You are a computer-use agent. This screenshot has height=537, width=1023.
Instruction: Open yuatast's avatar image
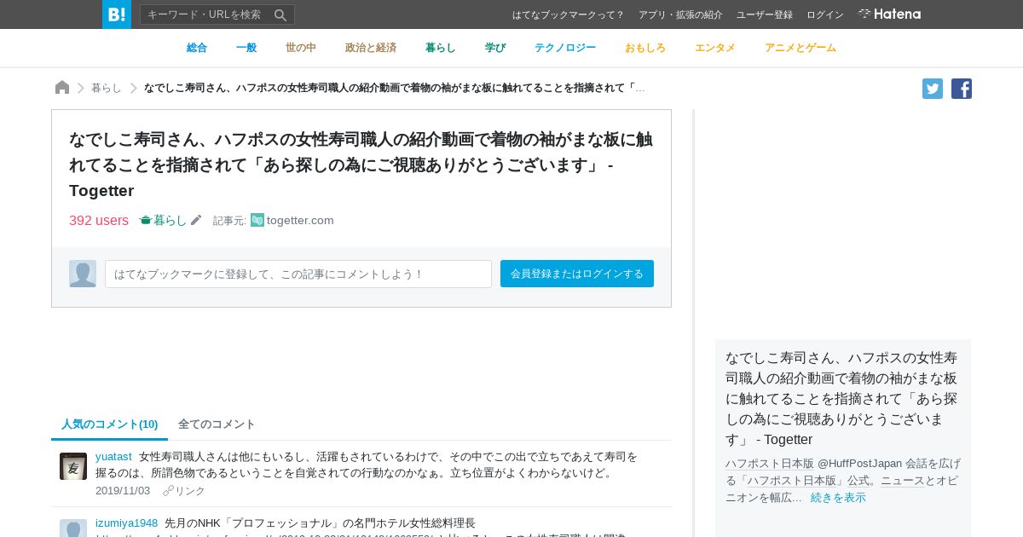73,466
